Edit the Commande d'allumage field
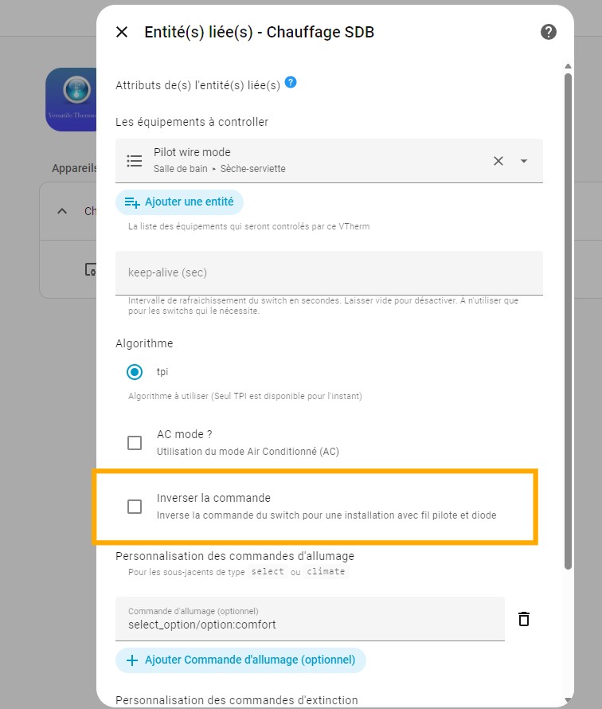602x709 pixels. pos(310,618)
